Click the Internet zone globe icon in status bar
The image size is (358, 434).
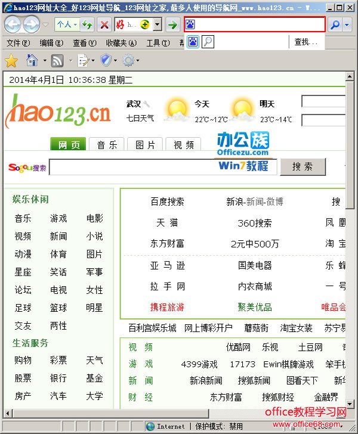click(x=150, y=426)
